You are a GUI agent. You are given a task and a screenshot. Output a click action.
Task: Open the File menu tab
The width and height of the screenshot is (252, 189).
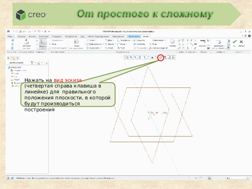(11, 36)
